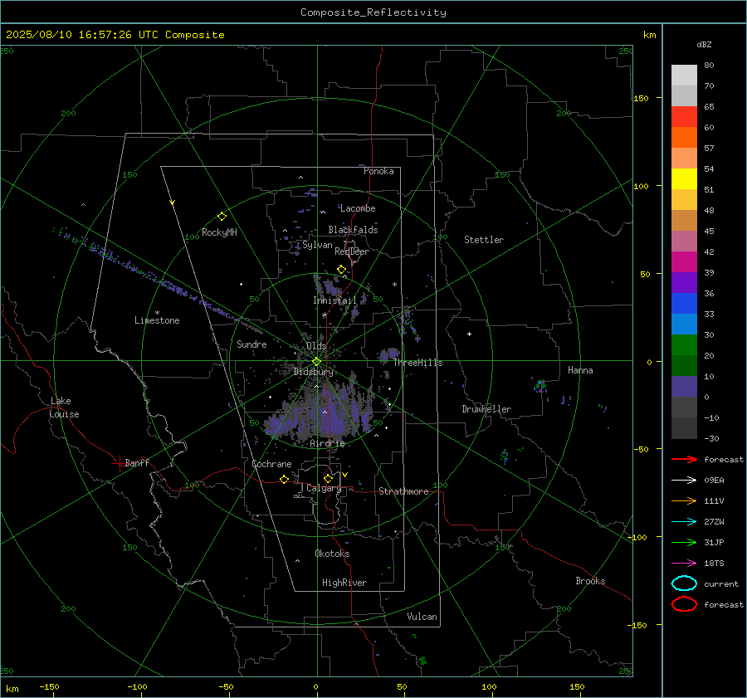Click the HighRiver town label
This screenshot has width=747, height=698.
(344, 583)
